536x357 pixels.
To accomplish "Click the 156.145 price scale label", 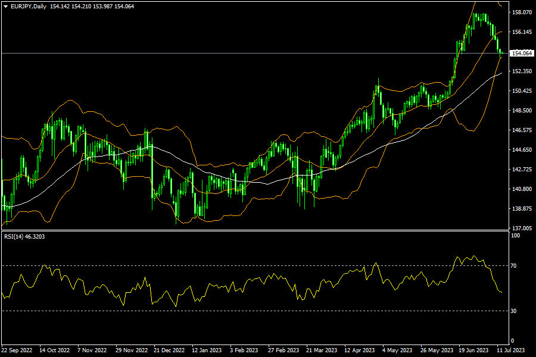I will pos(522,32).
